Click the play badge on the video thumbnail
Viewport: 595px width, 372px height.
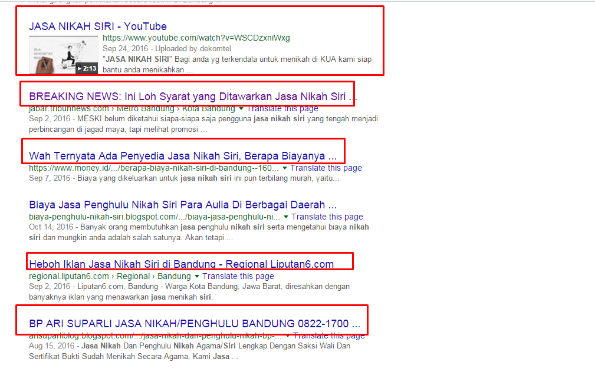(87, 68)
